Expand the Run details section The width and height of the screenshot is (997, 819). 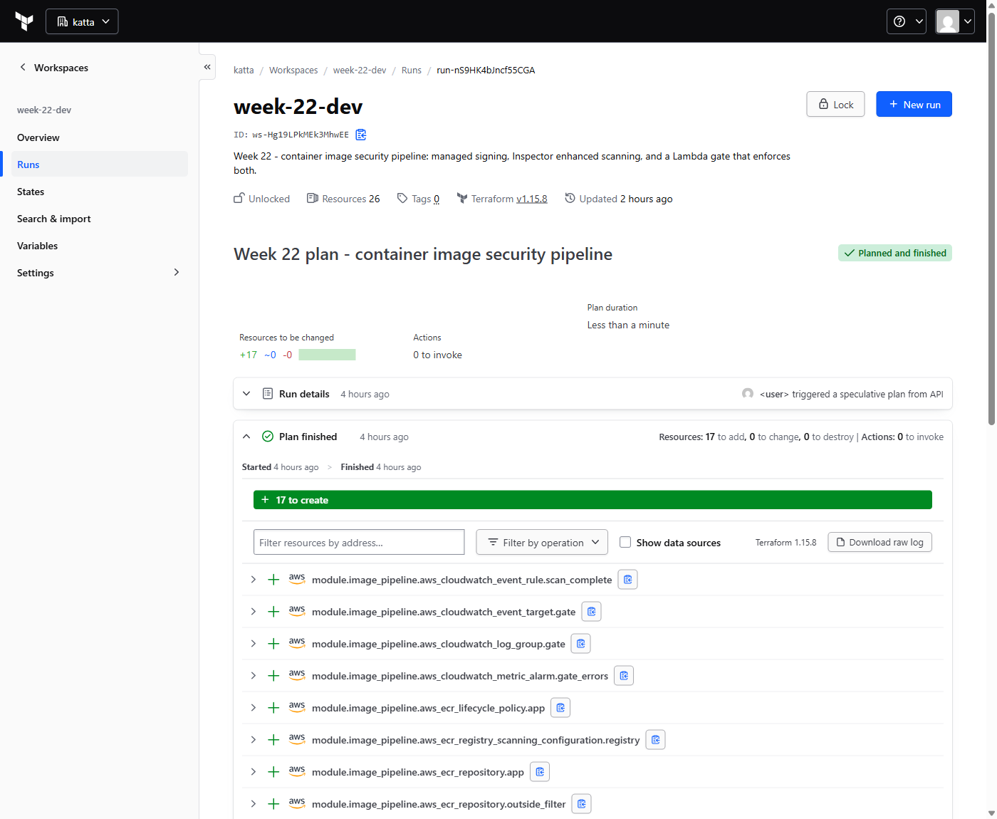pyautogui.click(x=246, y=393)
